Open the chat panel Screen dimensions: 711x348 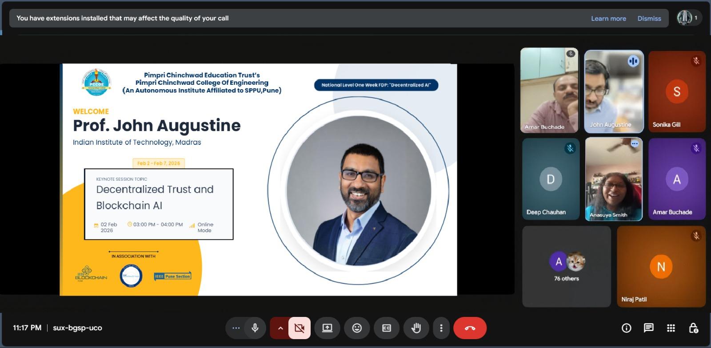pos(648,328)
